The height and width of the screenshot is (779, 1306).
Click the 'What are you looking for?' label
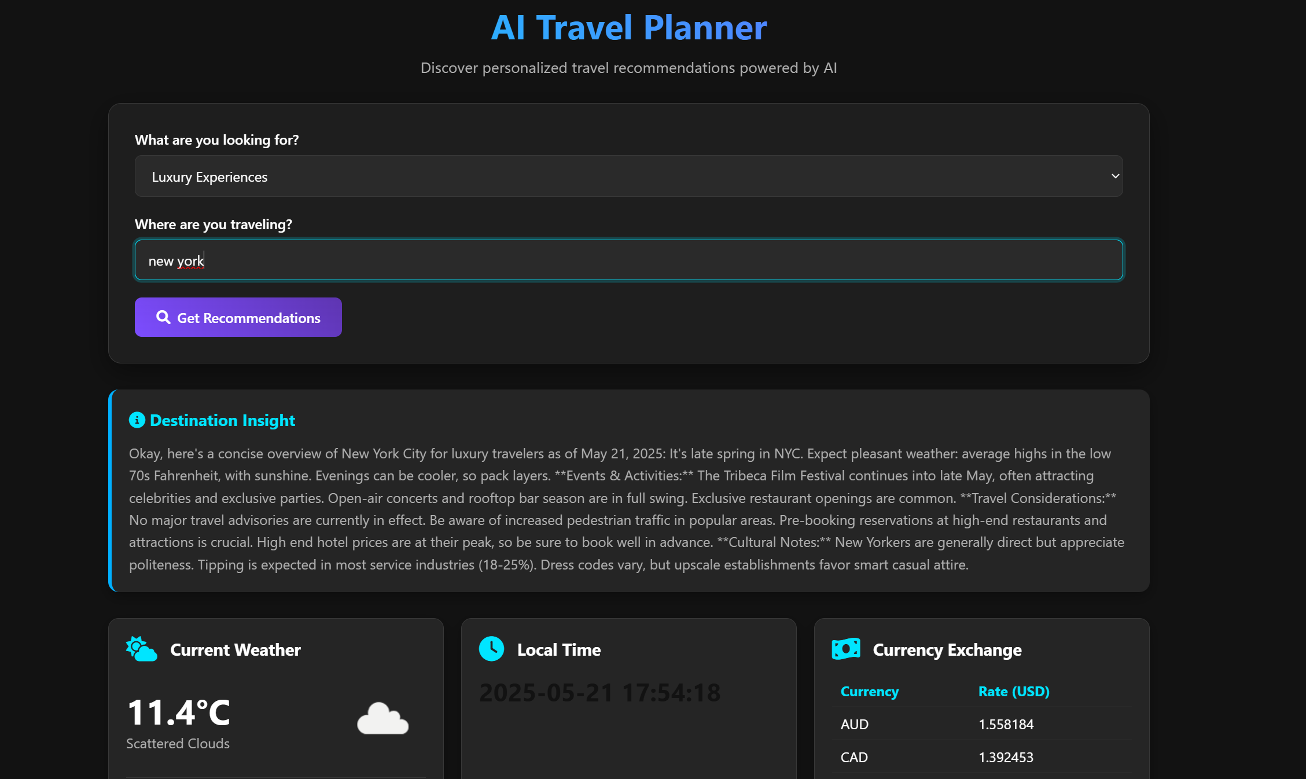pos(217,140)
